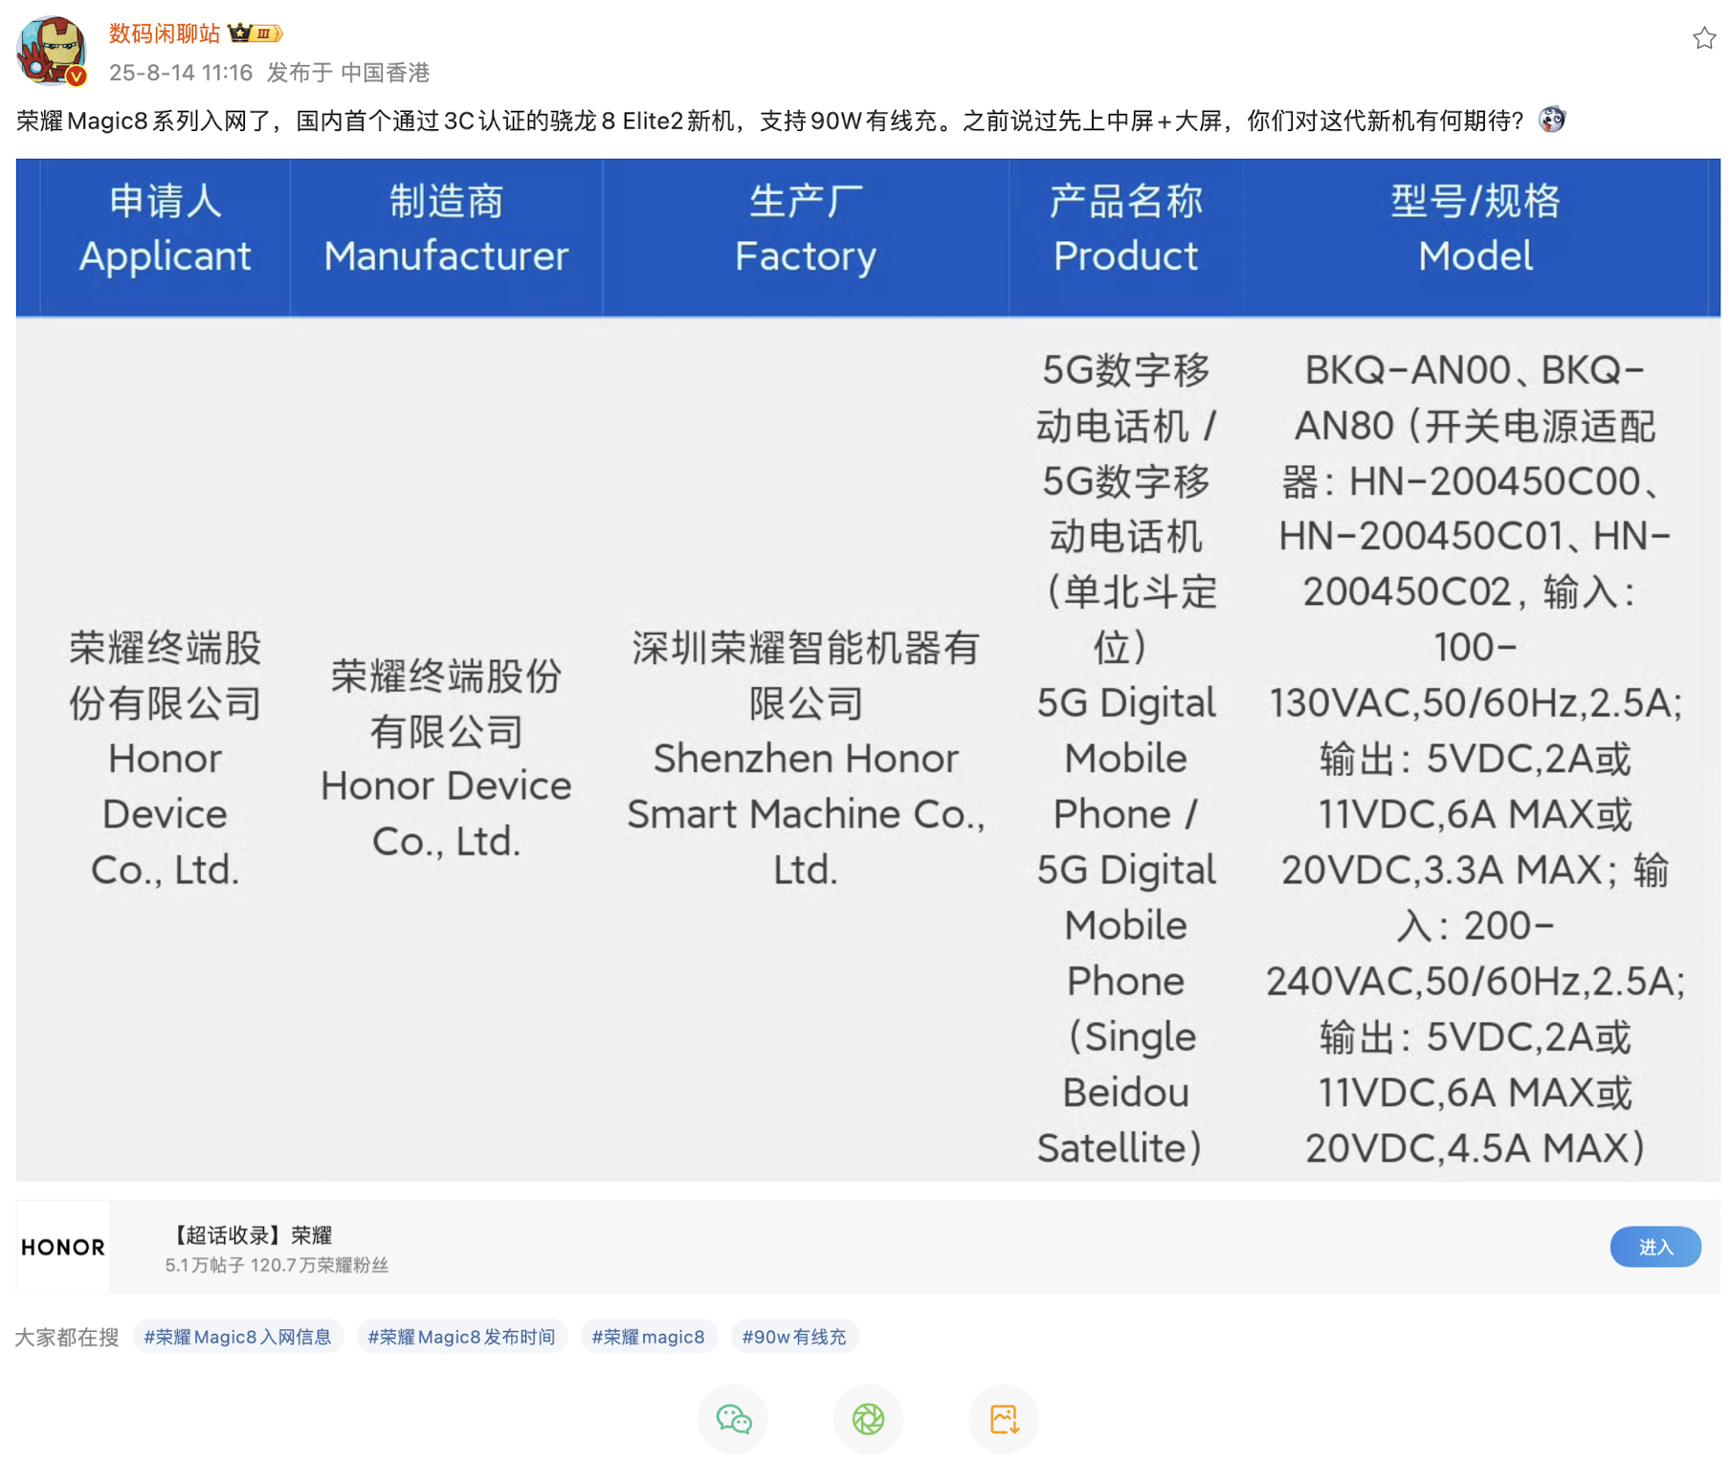Click the panda emoji in the post

click(1552, 120)
